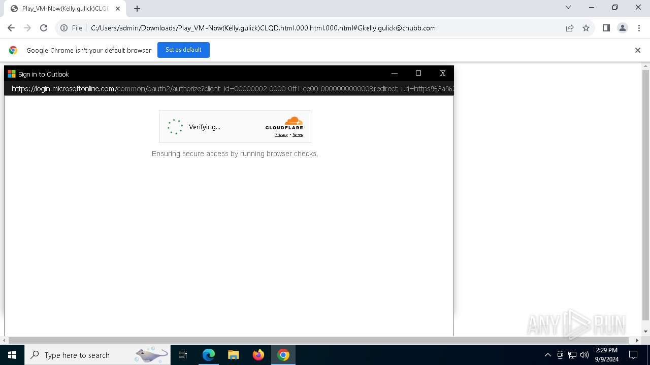This screenshot has height=365, width=650.
Task: Click the Cloudflare Privacy link
Action: click(281, 134)
